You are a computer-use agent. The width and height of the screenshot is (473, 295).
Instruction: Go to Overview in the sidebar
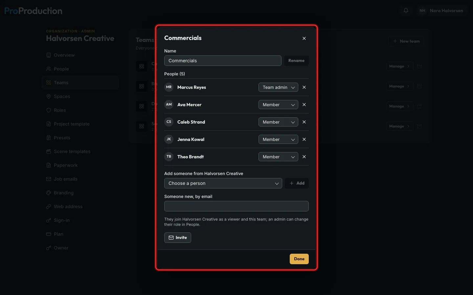tap(80, 55)
